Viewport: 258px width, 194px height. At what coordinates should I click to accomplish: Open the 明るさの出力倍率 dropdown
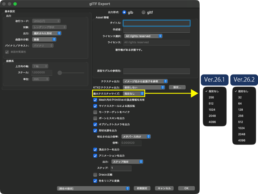137,136
